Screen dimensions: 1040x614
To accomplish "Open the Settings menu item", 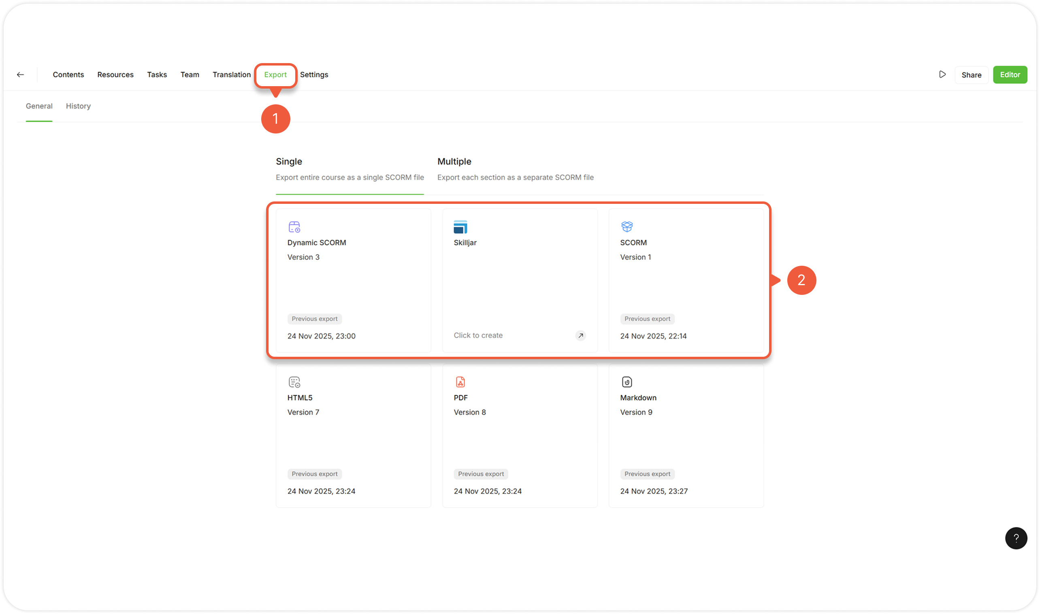I will click(x=314, y=74).
